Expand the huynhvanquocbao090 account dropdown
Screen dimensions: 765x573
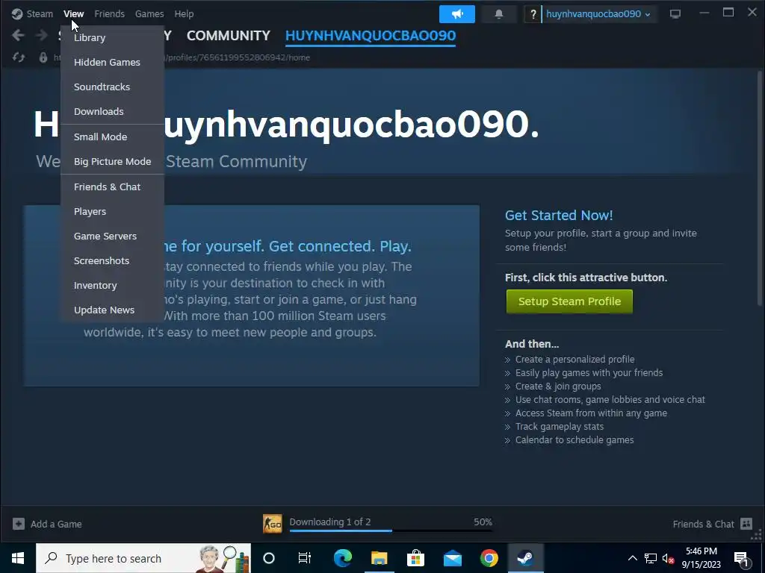[598, 13]
